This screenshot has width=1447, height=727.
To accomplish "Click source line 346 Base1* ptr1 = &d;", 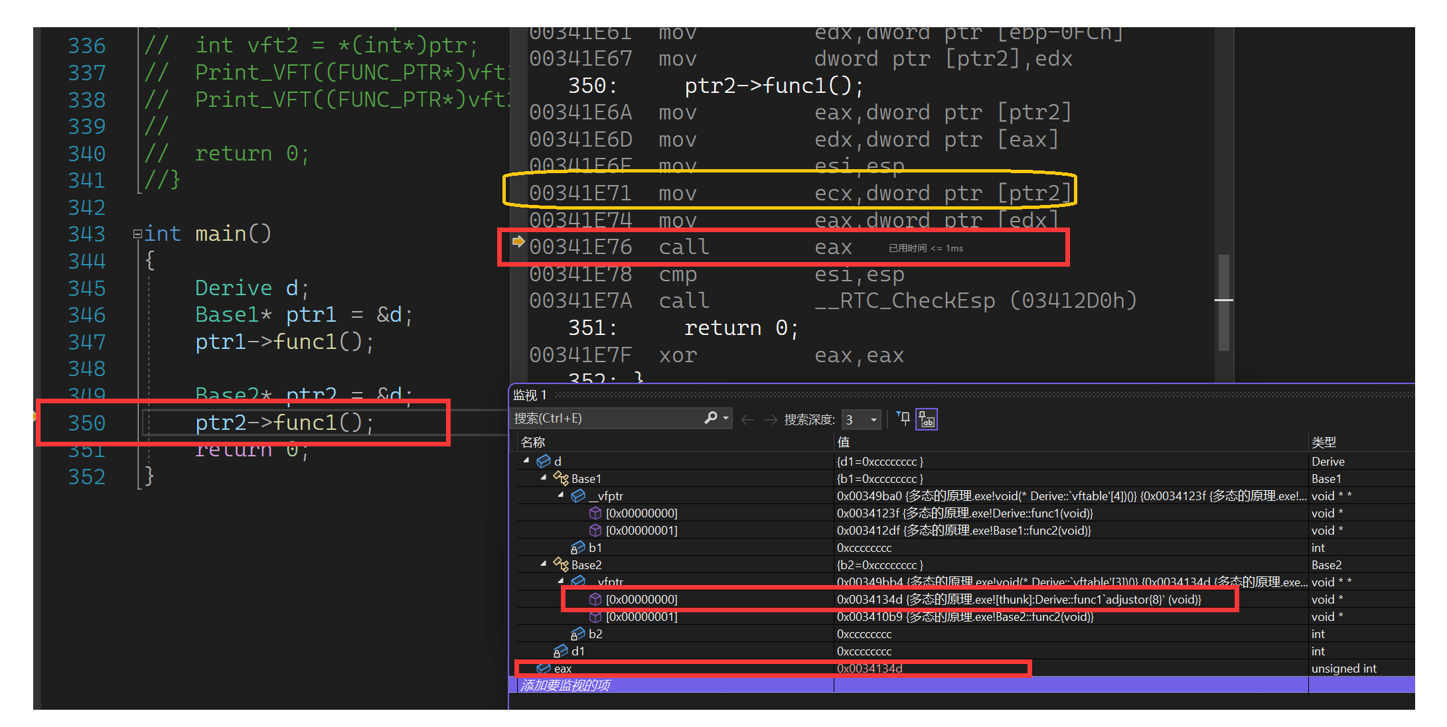I will (304, 314).
